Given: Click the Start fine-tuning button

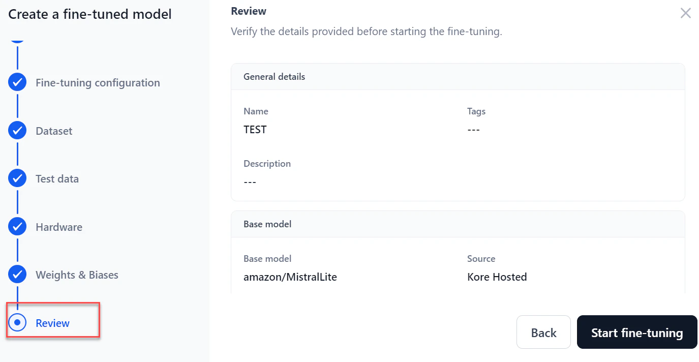Looking at the screenshot, I should click(x=636, y=332).
